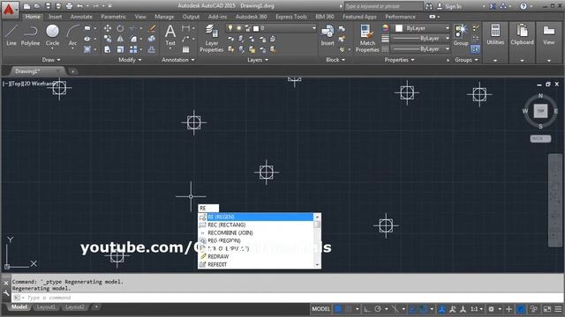
Task: Choose REFEDIT from suggestion list
Action: (x=256, y=264)
